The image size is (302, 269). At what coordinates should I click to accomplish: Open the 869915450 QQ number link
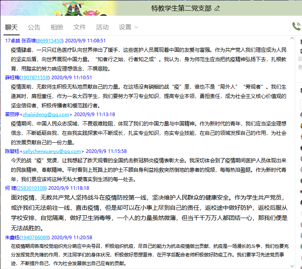click(x=49, y=40)
